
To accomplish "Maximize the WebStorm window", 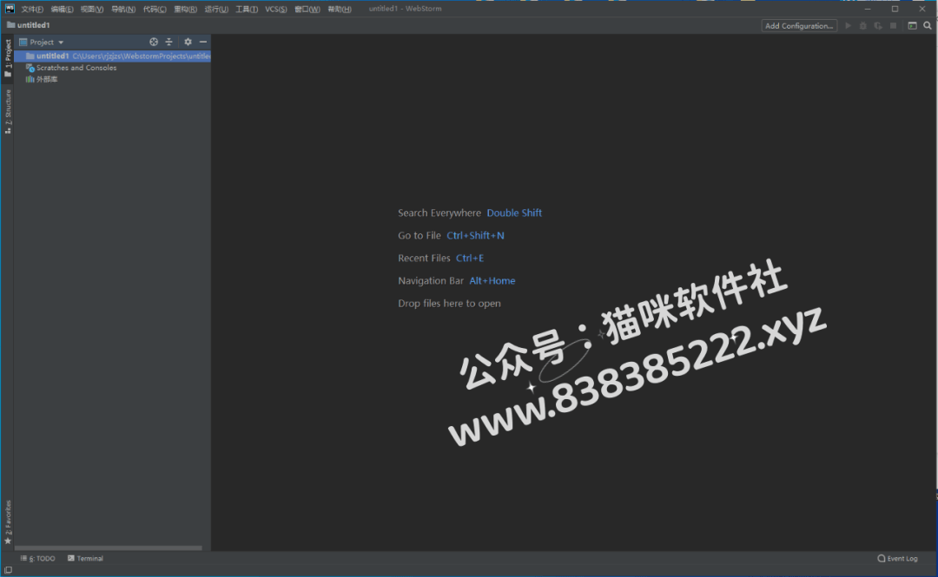I will [x=895, y=9].
